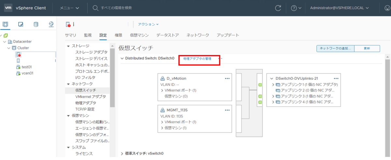Collapse DSwitch0-DVUplinks-21 group
391x160 pixels.
click(x=272, y=78)
